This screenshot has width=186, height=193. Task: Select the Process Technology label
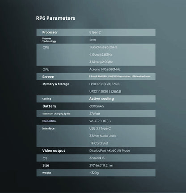coord(49,40)
